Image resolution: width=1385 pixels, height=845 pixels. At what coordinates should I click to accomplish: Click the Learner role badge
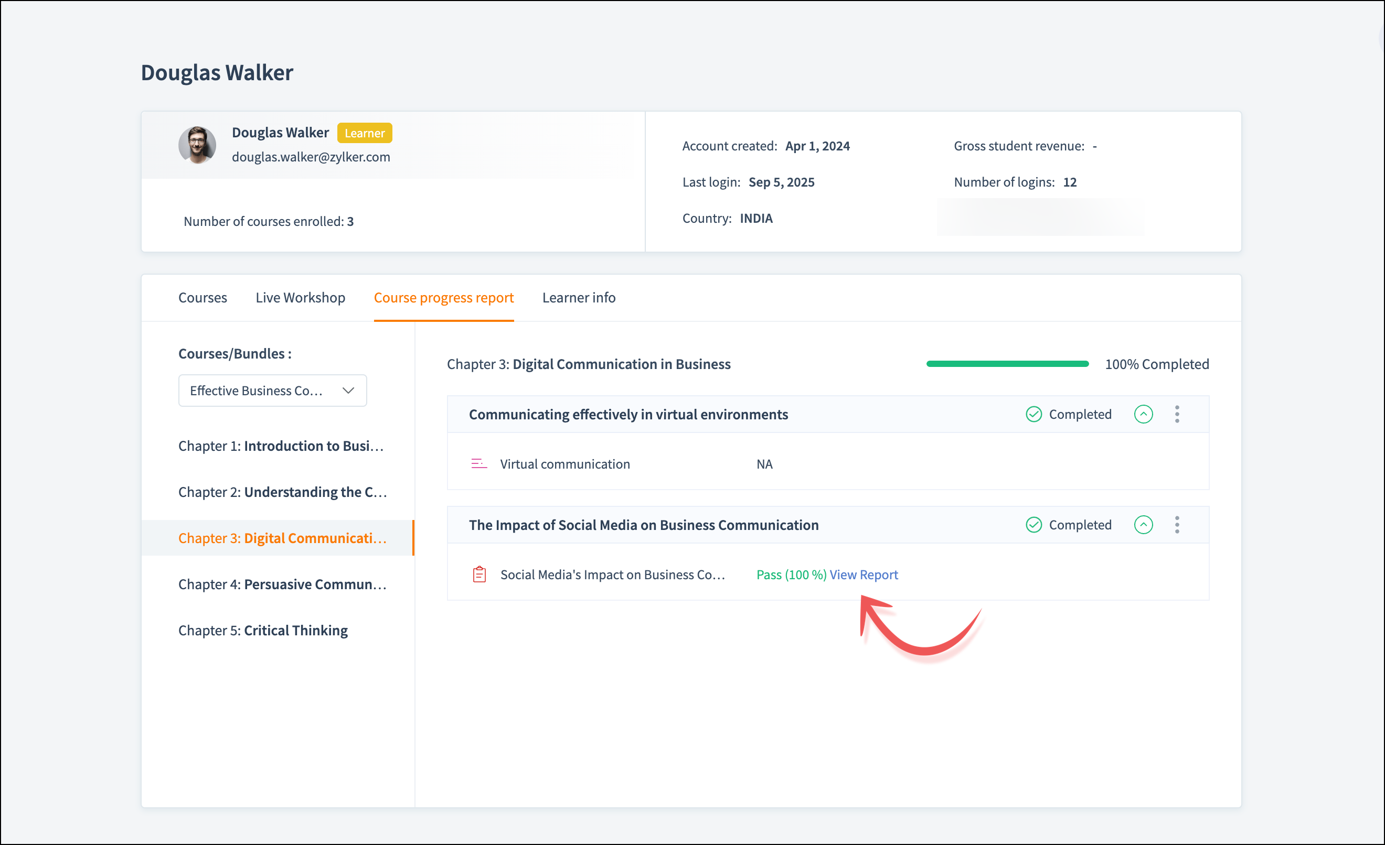click(x=364, y=133)
